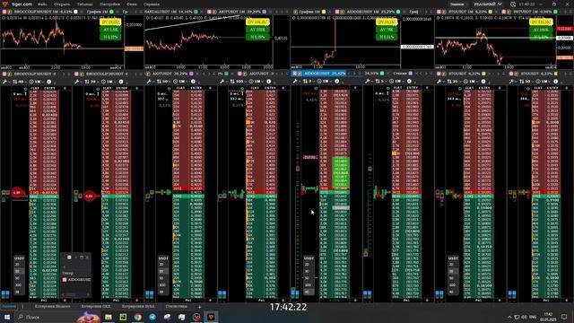Open the Windows notification center icon
Screen dimensions: 574x323
(564, 317)
